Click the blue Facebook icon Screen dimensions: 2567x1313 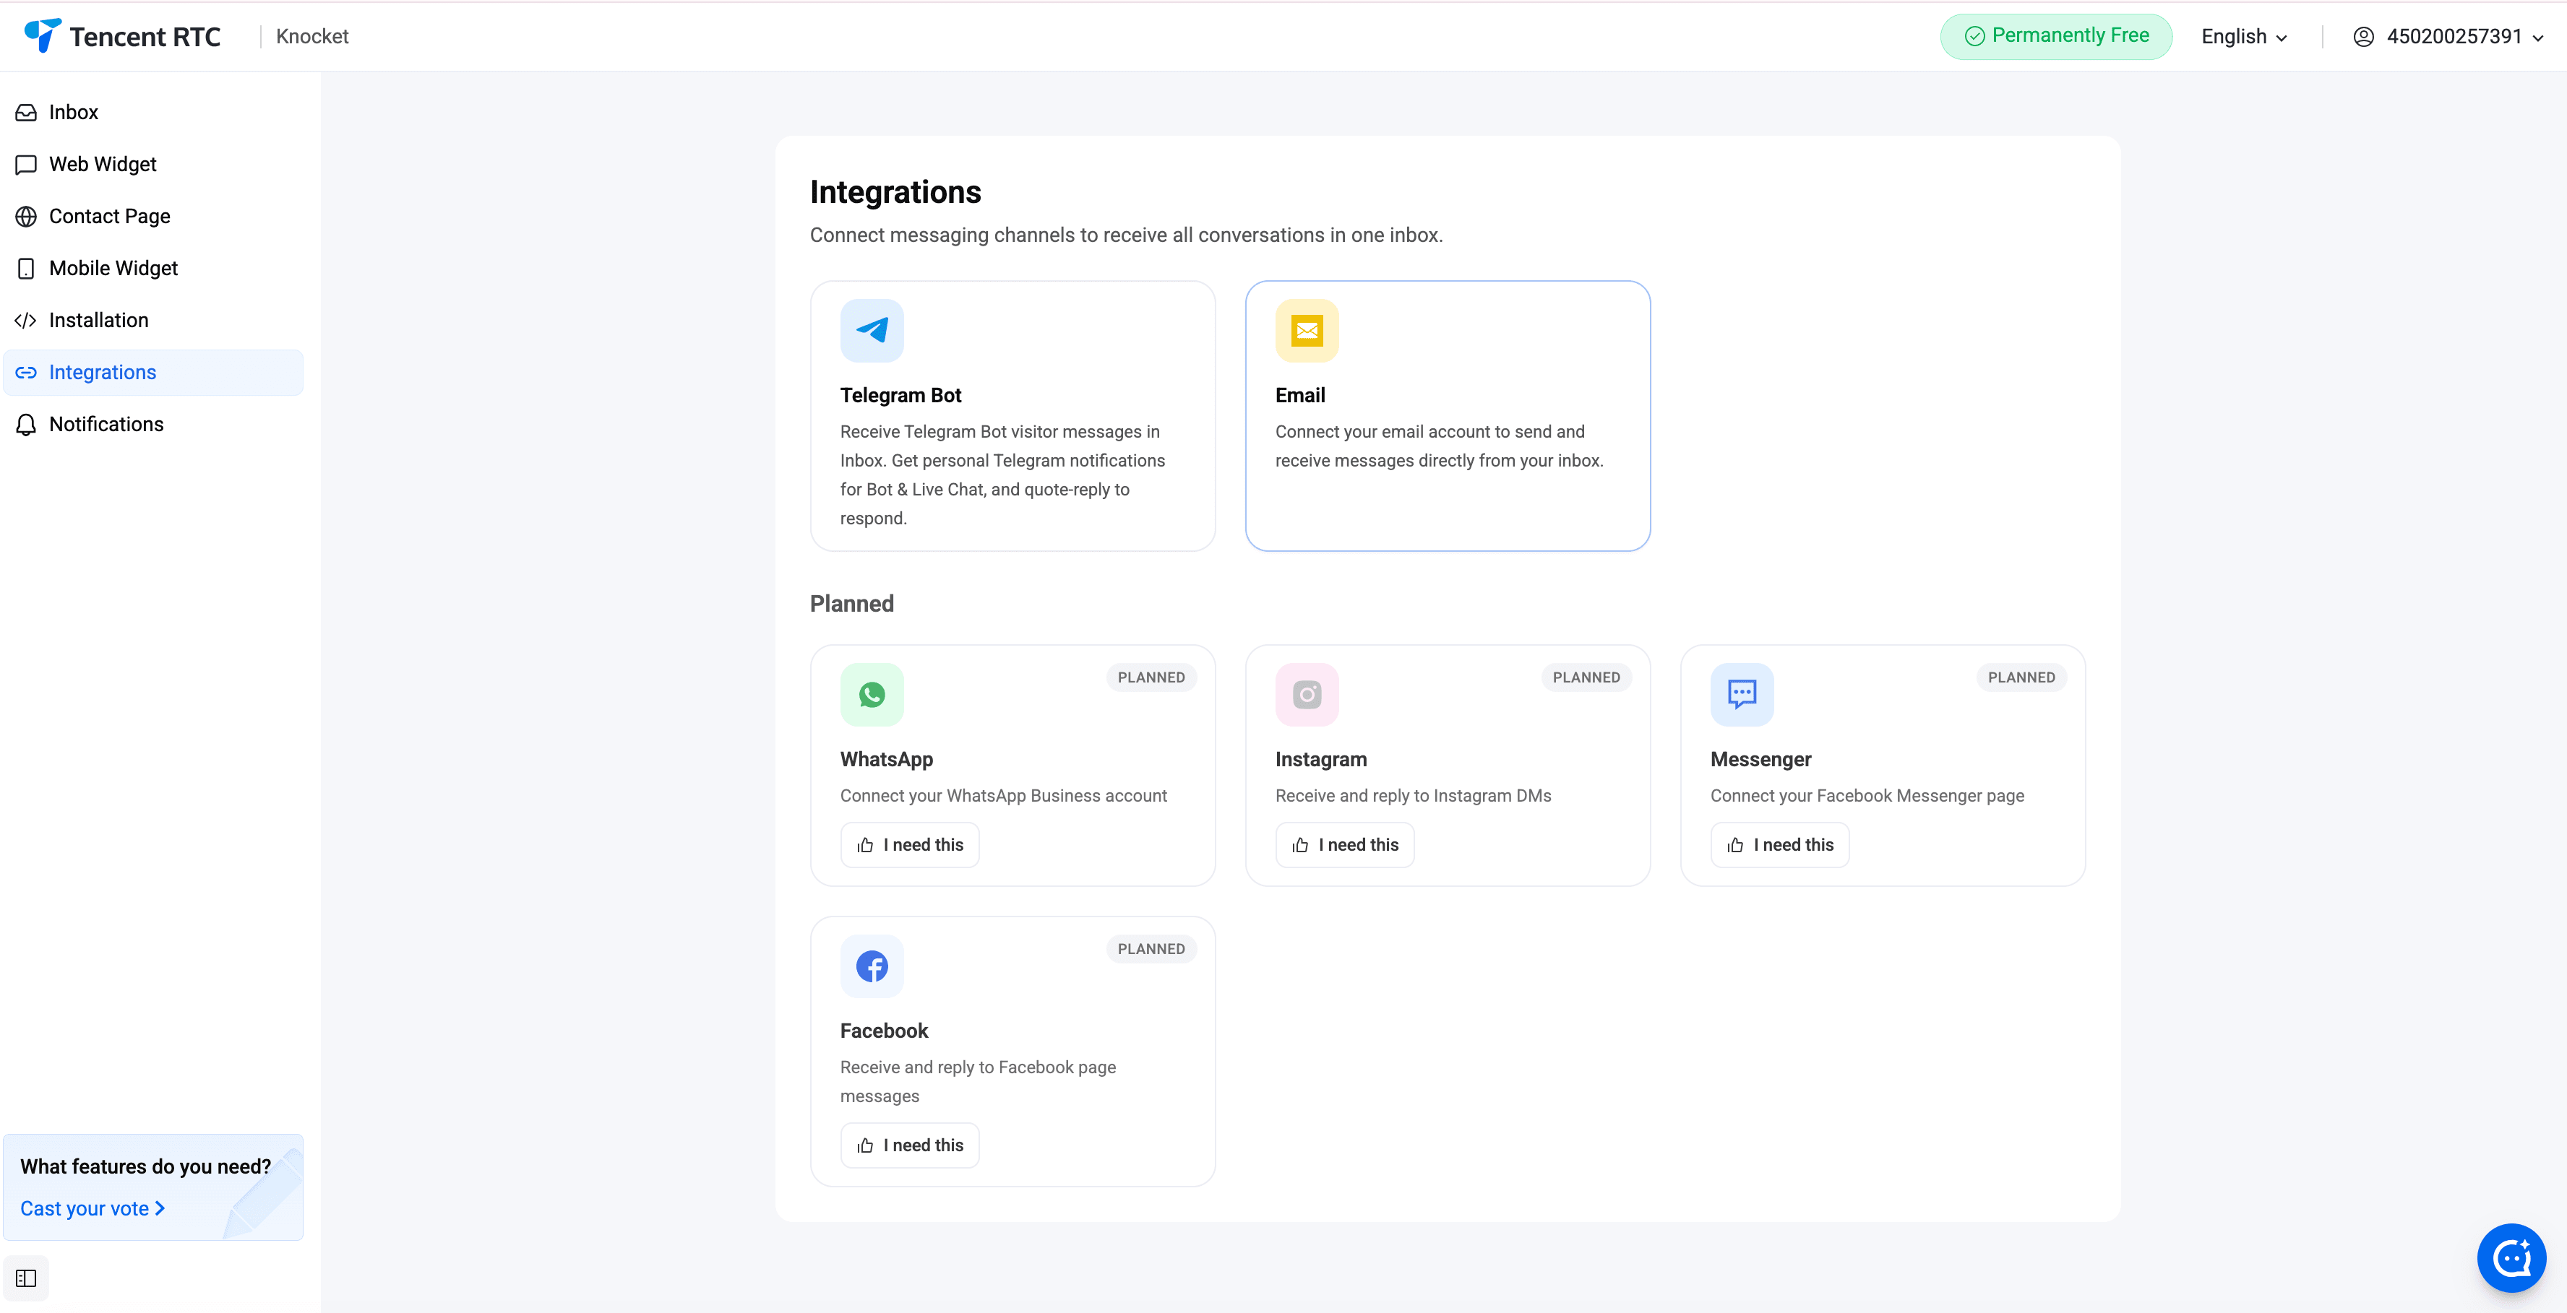(872, 966)
